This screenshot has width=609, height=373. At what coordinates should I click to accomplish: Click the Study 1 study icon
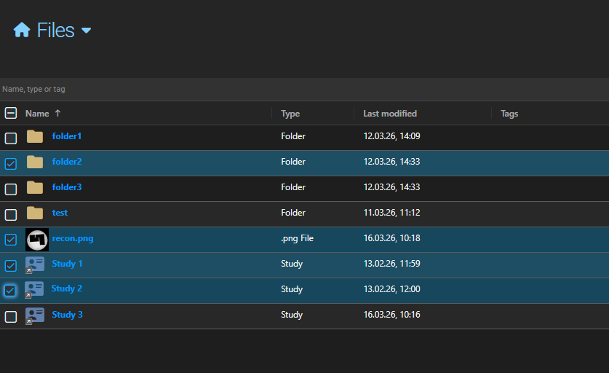click(x=34, y=264)
